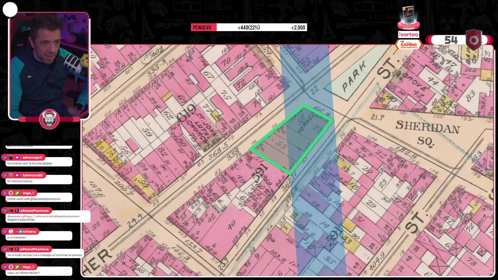Screen dimensions: 498x280
Task: Click the heart badge next to kalimotxo82
Action: tap(17, 175)
